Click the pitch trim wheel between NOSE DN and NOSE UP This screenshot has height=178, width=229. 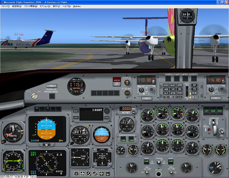tap(187, 91)
